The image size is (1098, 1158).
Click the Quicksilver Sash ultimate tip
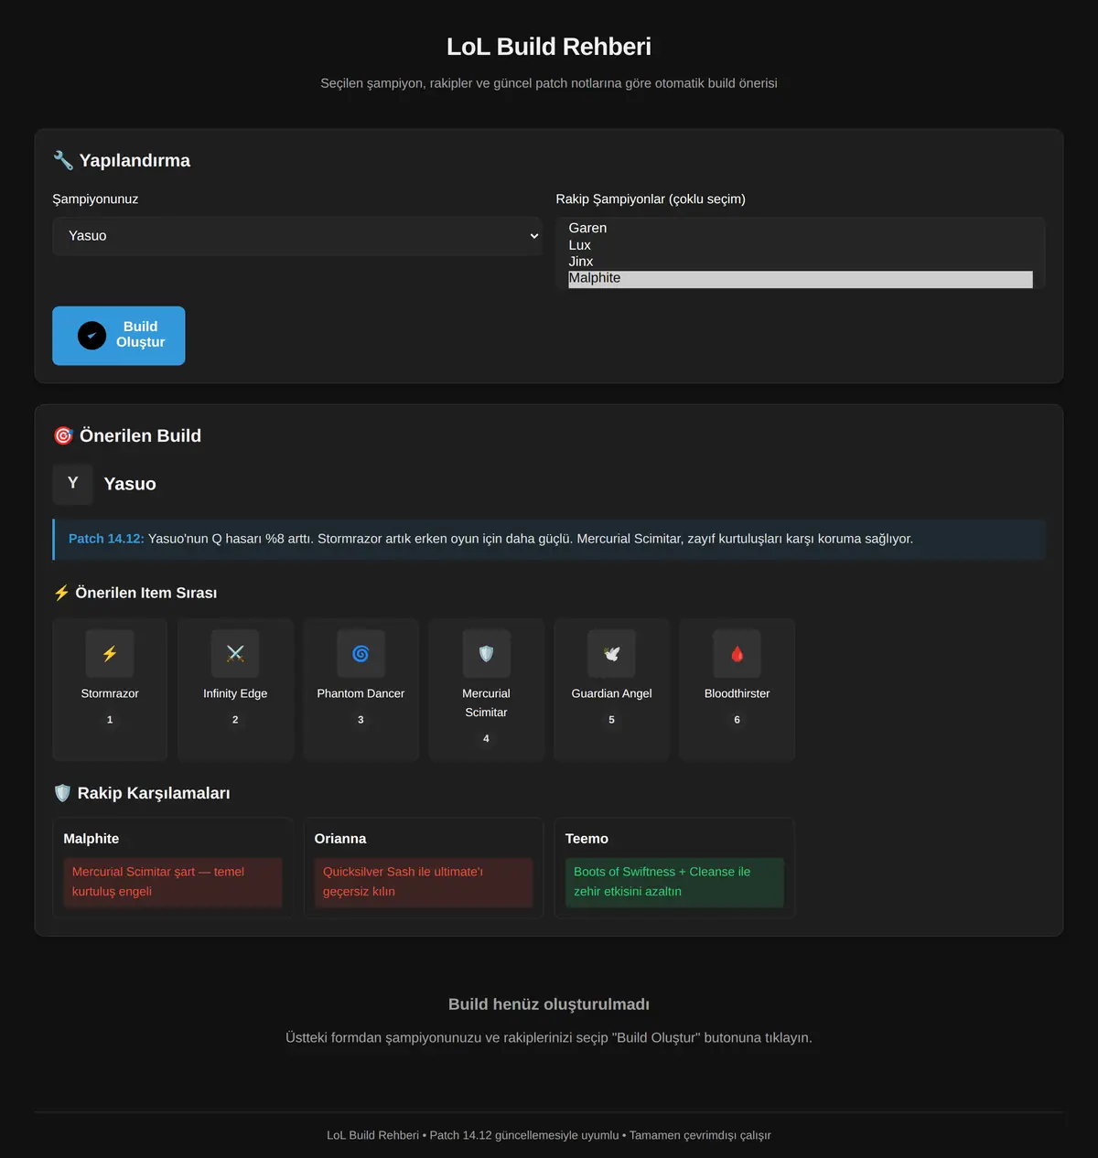point(423,882)
